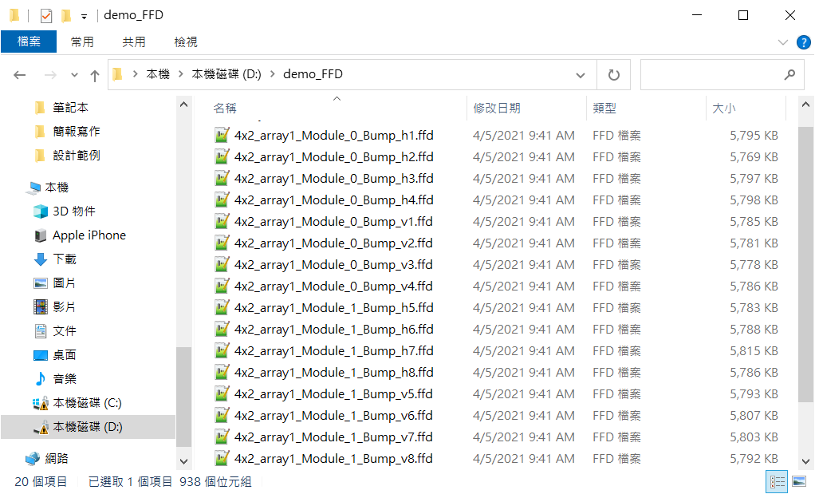Open the Quick Access Toolbar customize dropdown
This screenshot has width=815, height=494.
[84, 17]
